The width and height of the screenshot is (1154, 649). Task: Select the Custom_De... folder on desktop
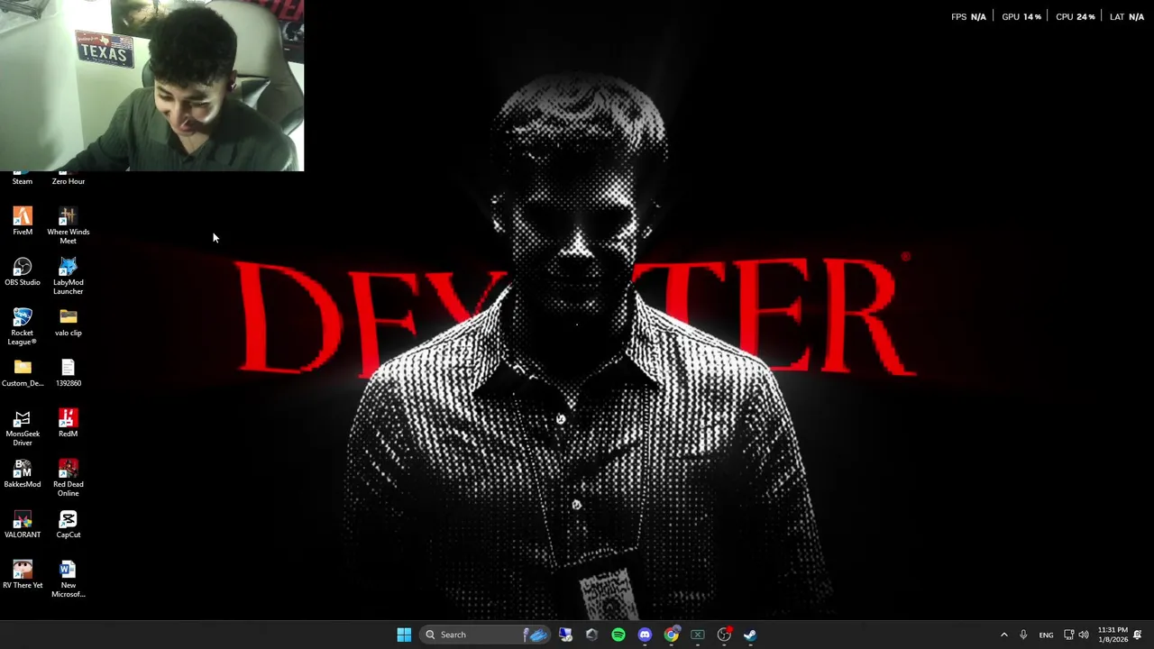tap(23, 373)
